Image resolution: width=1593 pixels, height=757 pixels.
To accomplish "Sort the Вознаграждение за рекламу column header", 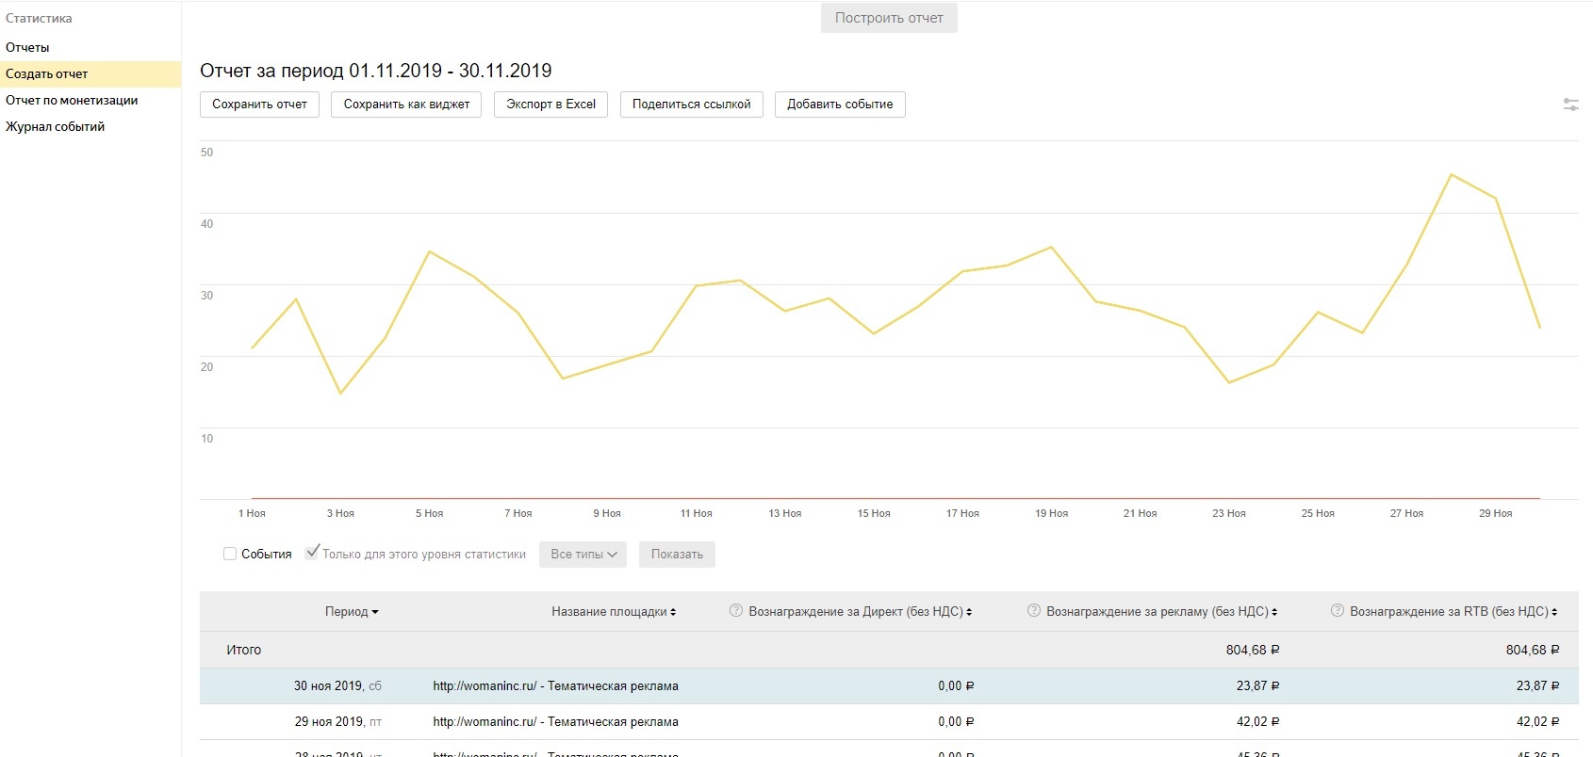I will (1160, 612).
